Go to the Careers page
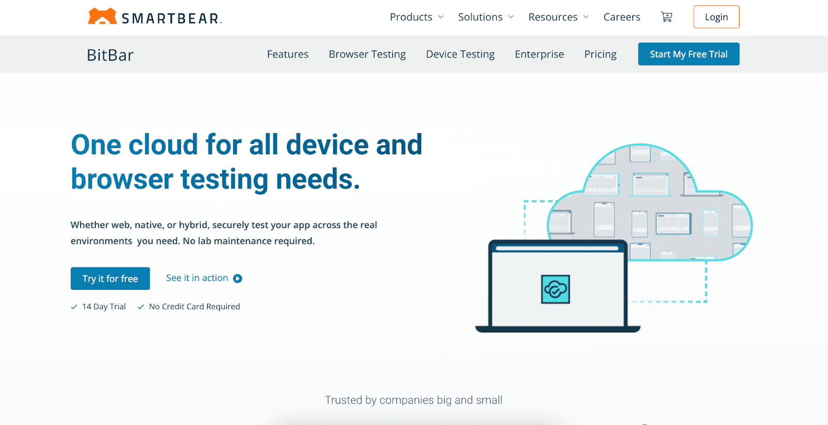This screenshot has width=828, height=425. click(x=622, y=17)
